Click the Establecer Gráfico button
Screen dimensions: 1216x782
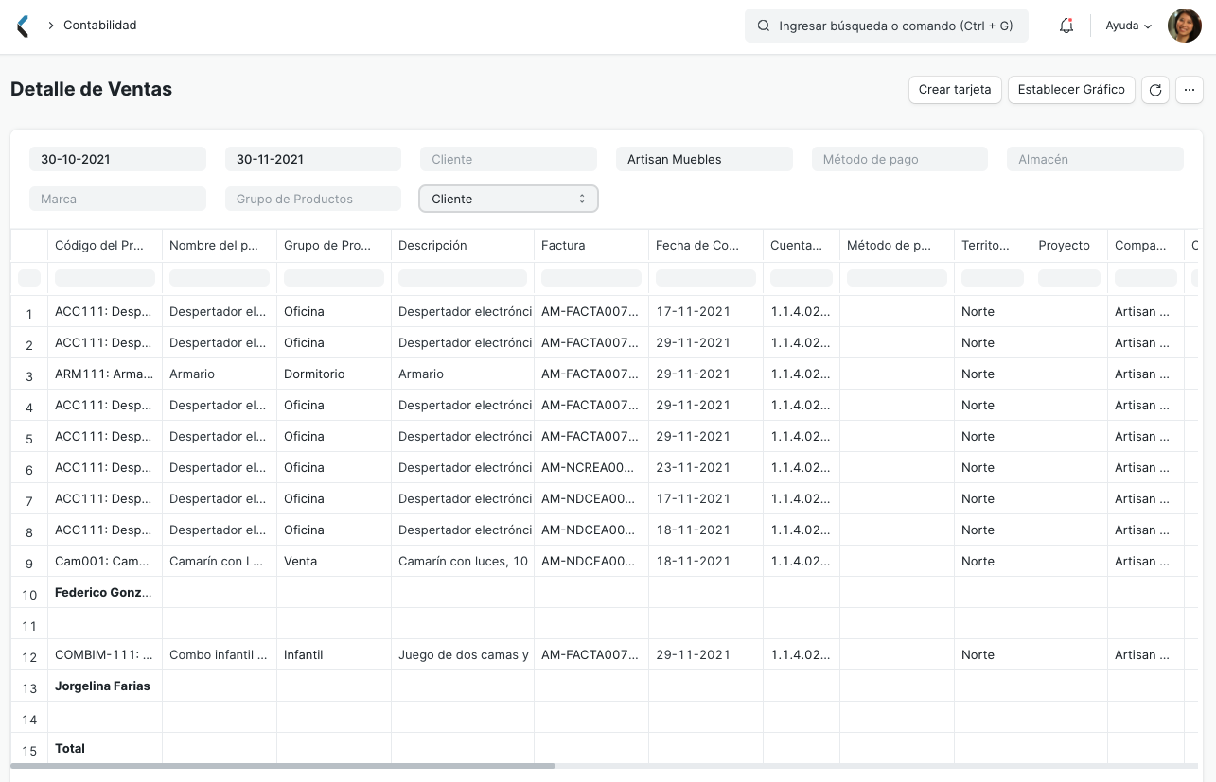click(1071, 90)
